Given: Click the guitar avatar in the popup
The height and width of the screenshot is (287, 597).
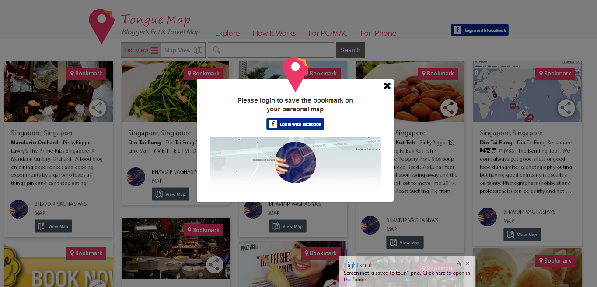Looking at the screenshot, I should [295, 162].
